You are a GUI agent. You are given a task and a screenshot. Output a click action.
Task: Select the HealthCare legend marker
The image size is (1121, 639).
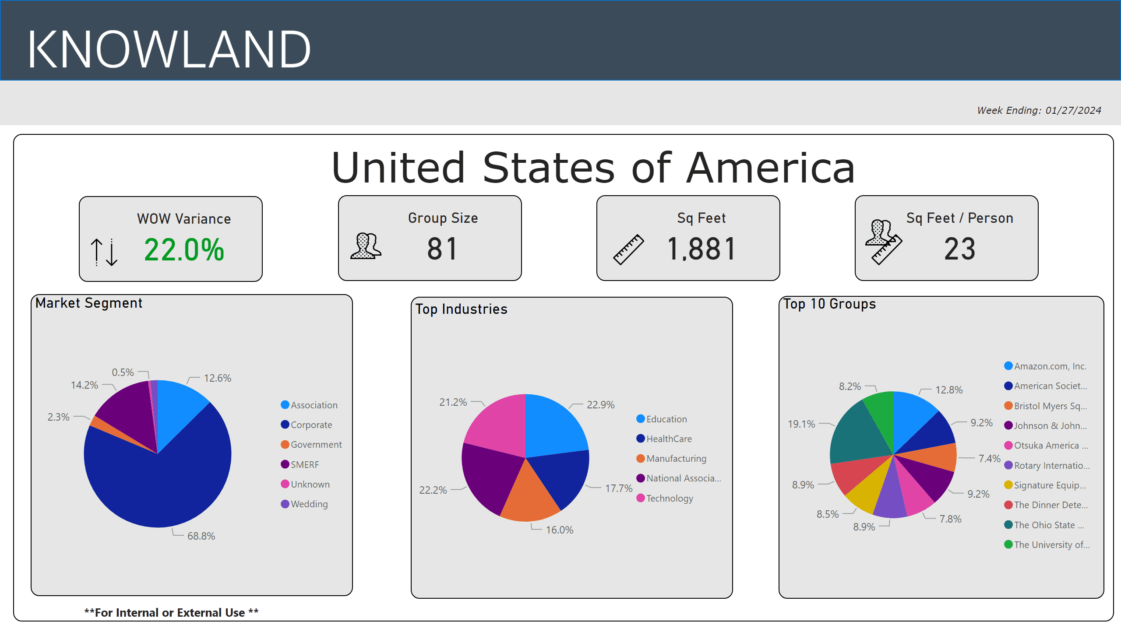(x=641, y=439)
